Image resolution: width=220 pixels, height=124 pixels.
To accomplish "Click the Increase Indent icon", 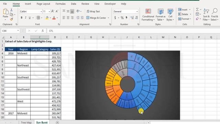I will 82,18.
